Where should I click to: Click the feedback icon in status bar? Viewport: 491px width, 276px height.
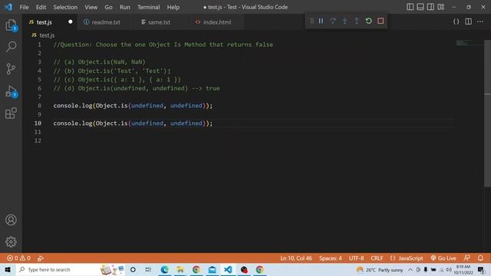(467, 258)
